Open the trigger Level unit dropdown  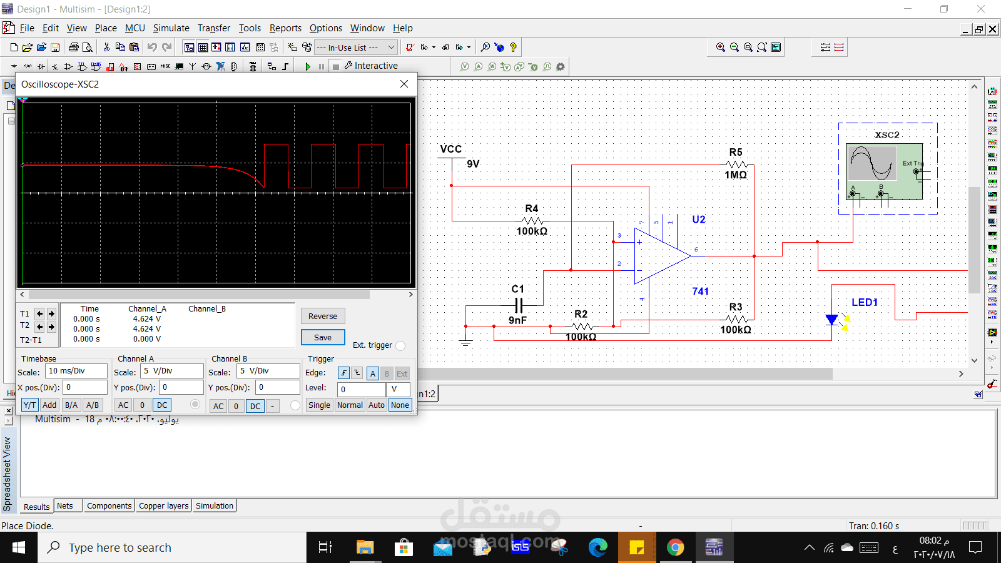pos(399,389)
